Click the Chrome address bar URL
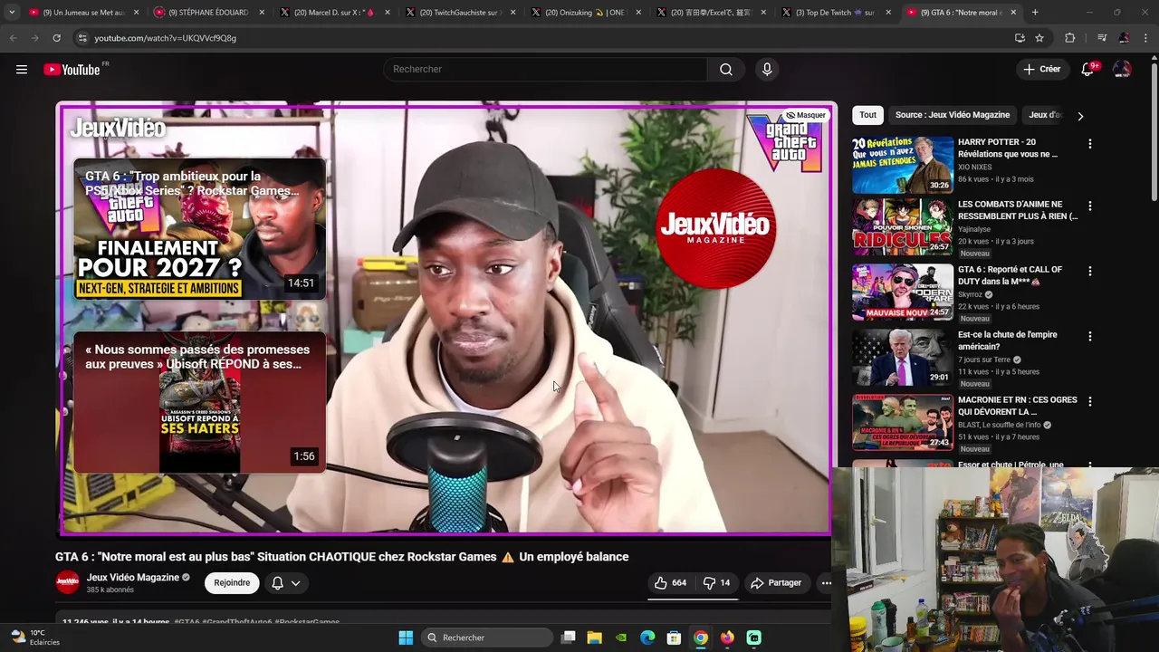 coord(166,38)
